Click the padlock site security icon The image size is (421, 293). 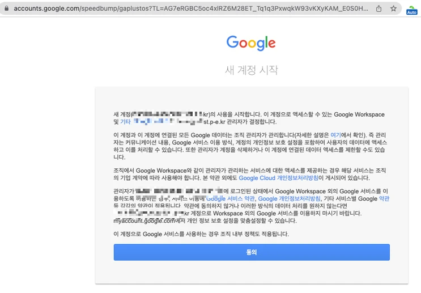(x=6, y=9)
